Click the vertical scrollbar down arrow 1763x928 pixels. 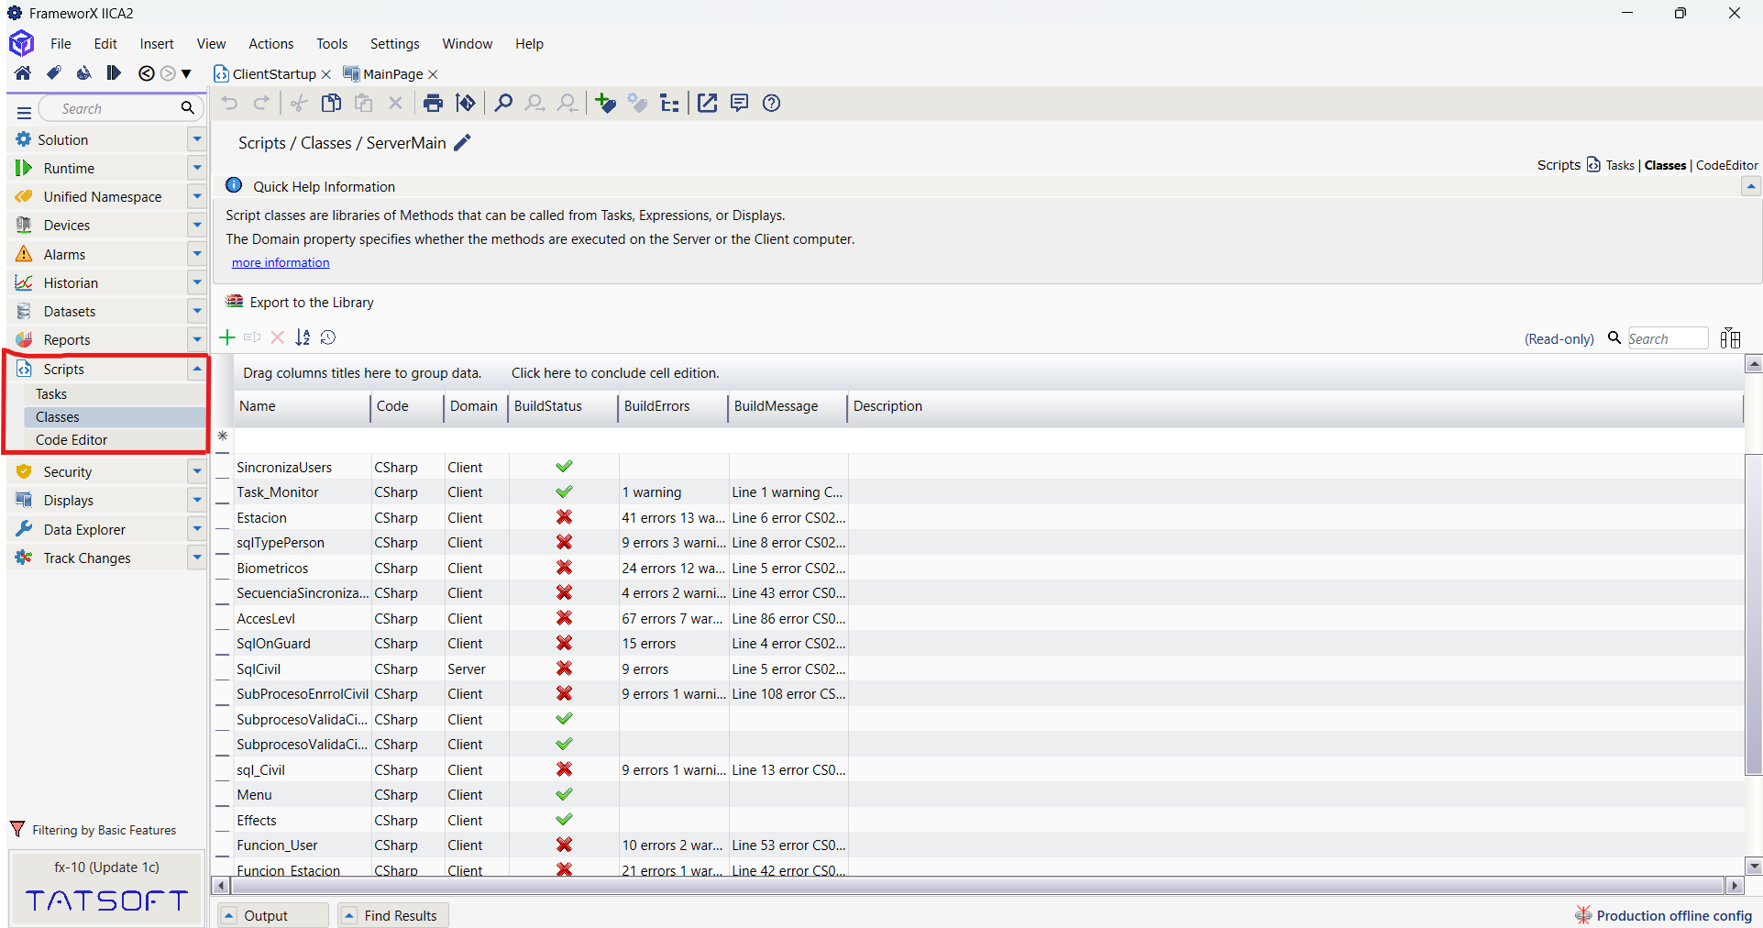[x=1754, y=866]
